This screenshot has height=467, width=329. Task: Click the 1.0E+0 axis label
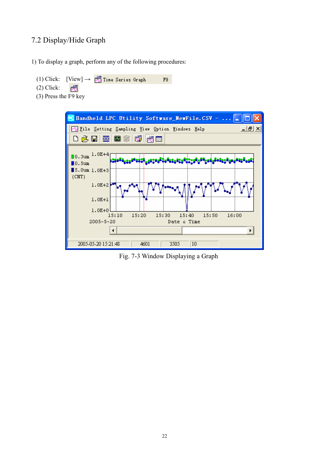click(x=100, y=210)
